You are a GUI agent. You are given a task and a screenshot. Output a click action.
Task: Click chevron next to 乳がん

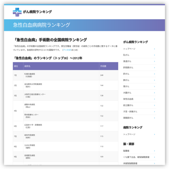point(154,55)
